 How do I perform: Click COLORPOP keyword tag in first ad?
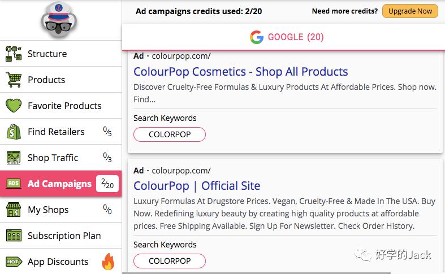[x=170, y=134]
